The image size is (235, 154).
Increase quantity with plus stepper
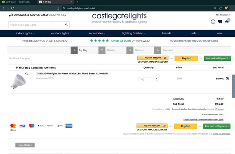tap(156, 78)
